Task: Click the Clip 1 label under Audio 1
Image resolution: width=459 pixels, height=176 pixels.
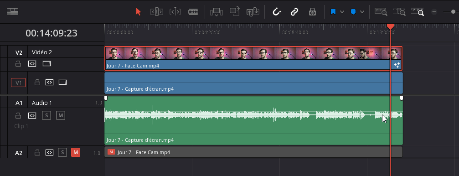Action: pyautogui.click(x=21, y=126)
